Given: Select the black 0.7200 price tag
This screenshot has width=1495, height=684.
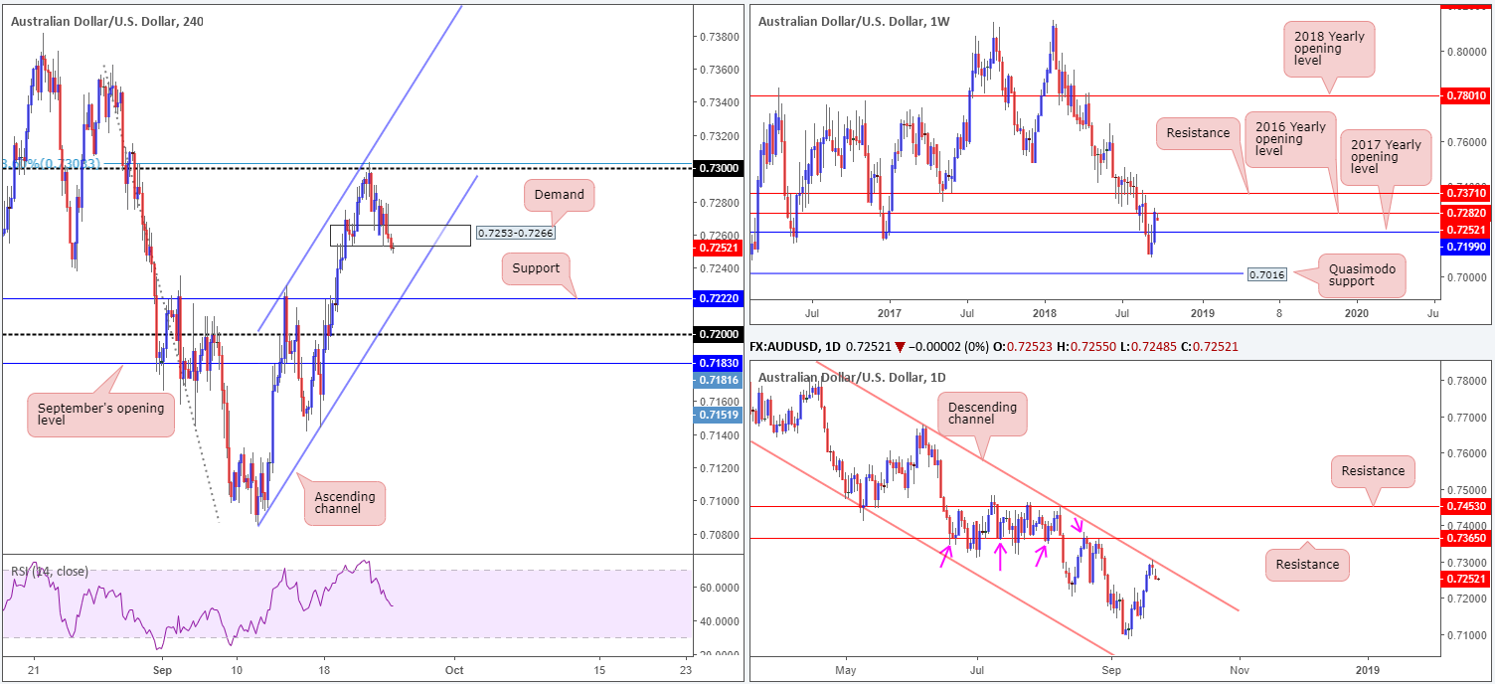Looking at the screenshot, I should (716, 335).
